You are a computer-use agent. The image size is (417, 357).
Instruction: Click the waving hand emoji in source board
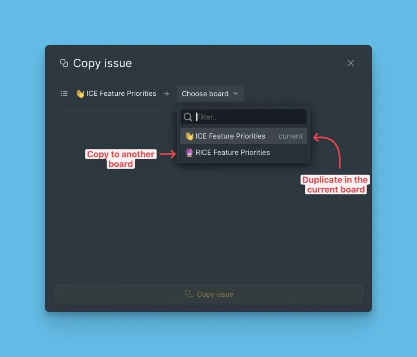[80, 93]
